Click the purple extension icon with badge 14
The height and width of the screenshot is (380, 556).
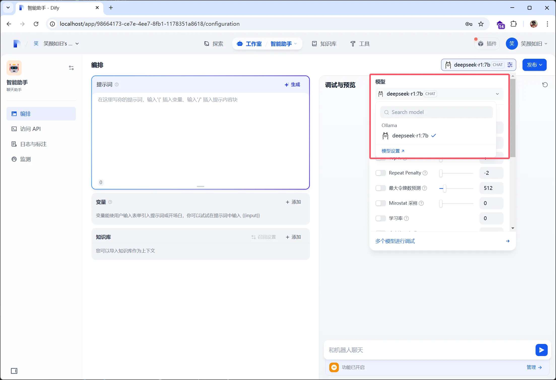coord(501,25)
